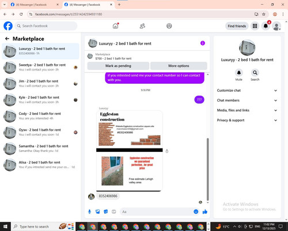Send a voice clip with microphone icon
288x231 pixels.
[89, 212]
